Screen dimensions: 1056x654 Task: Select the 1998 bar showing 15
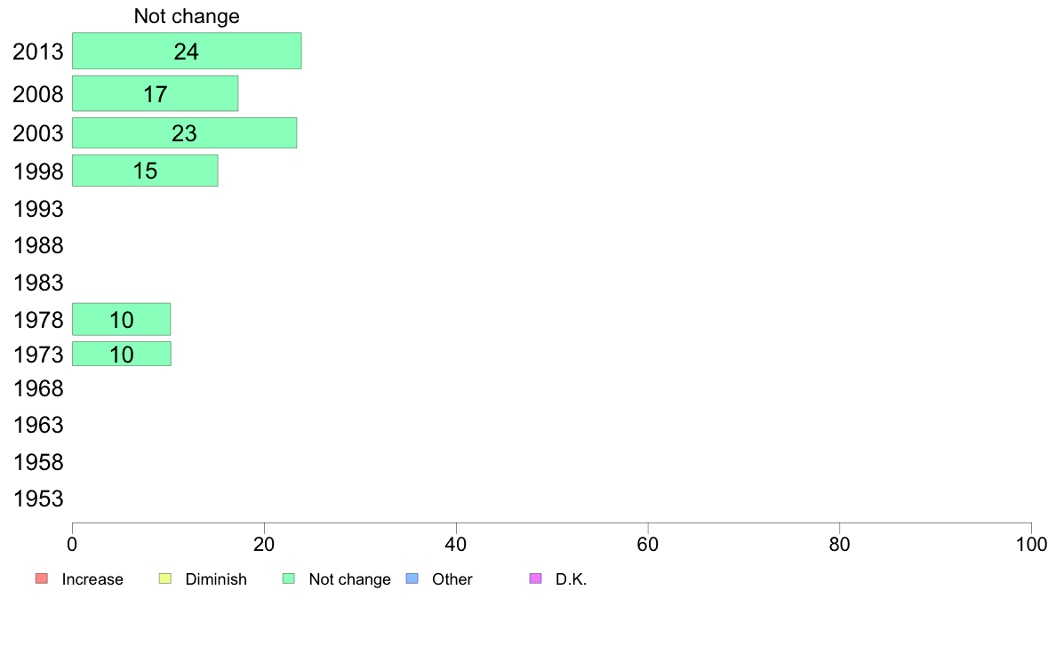(x=145, y=171)
